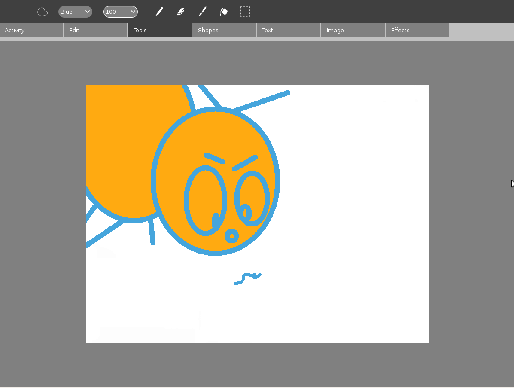Select the Pencil tool
Screen dimensions: 514x388
(x=159, y=12)
